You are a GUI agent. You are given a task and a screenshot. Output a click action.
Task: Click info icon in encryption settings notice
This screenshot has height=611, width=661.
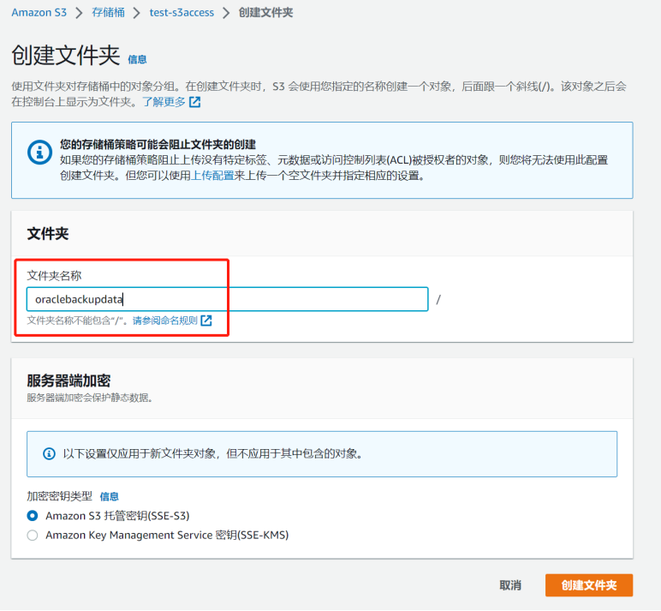coord(50,454)
